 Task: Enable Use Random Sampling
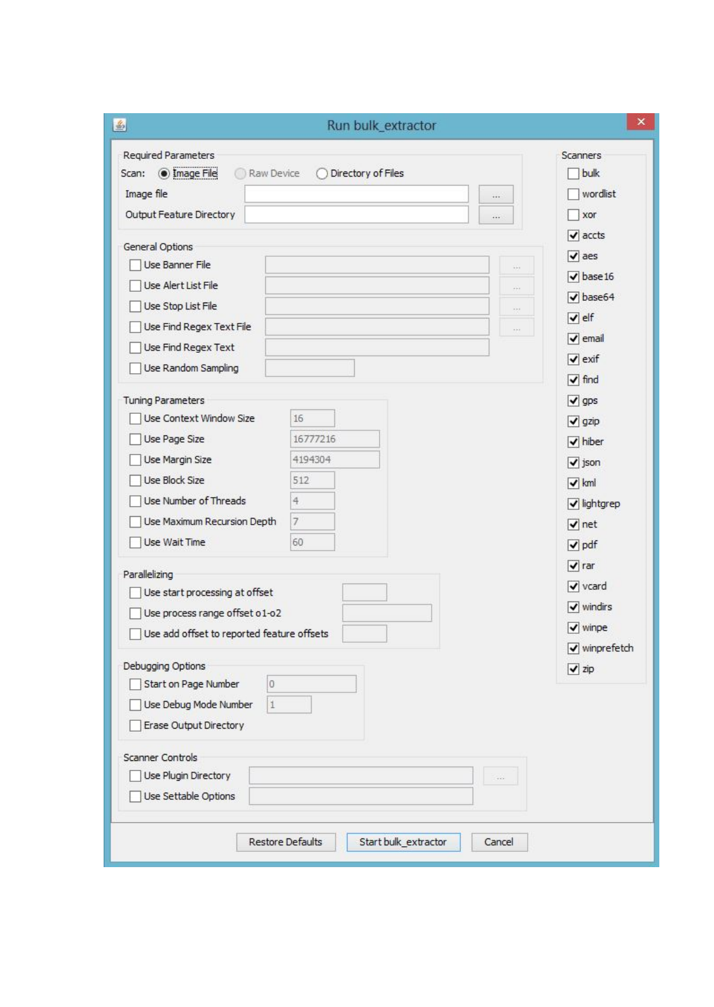(135, 368)
